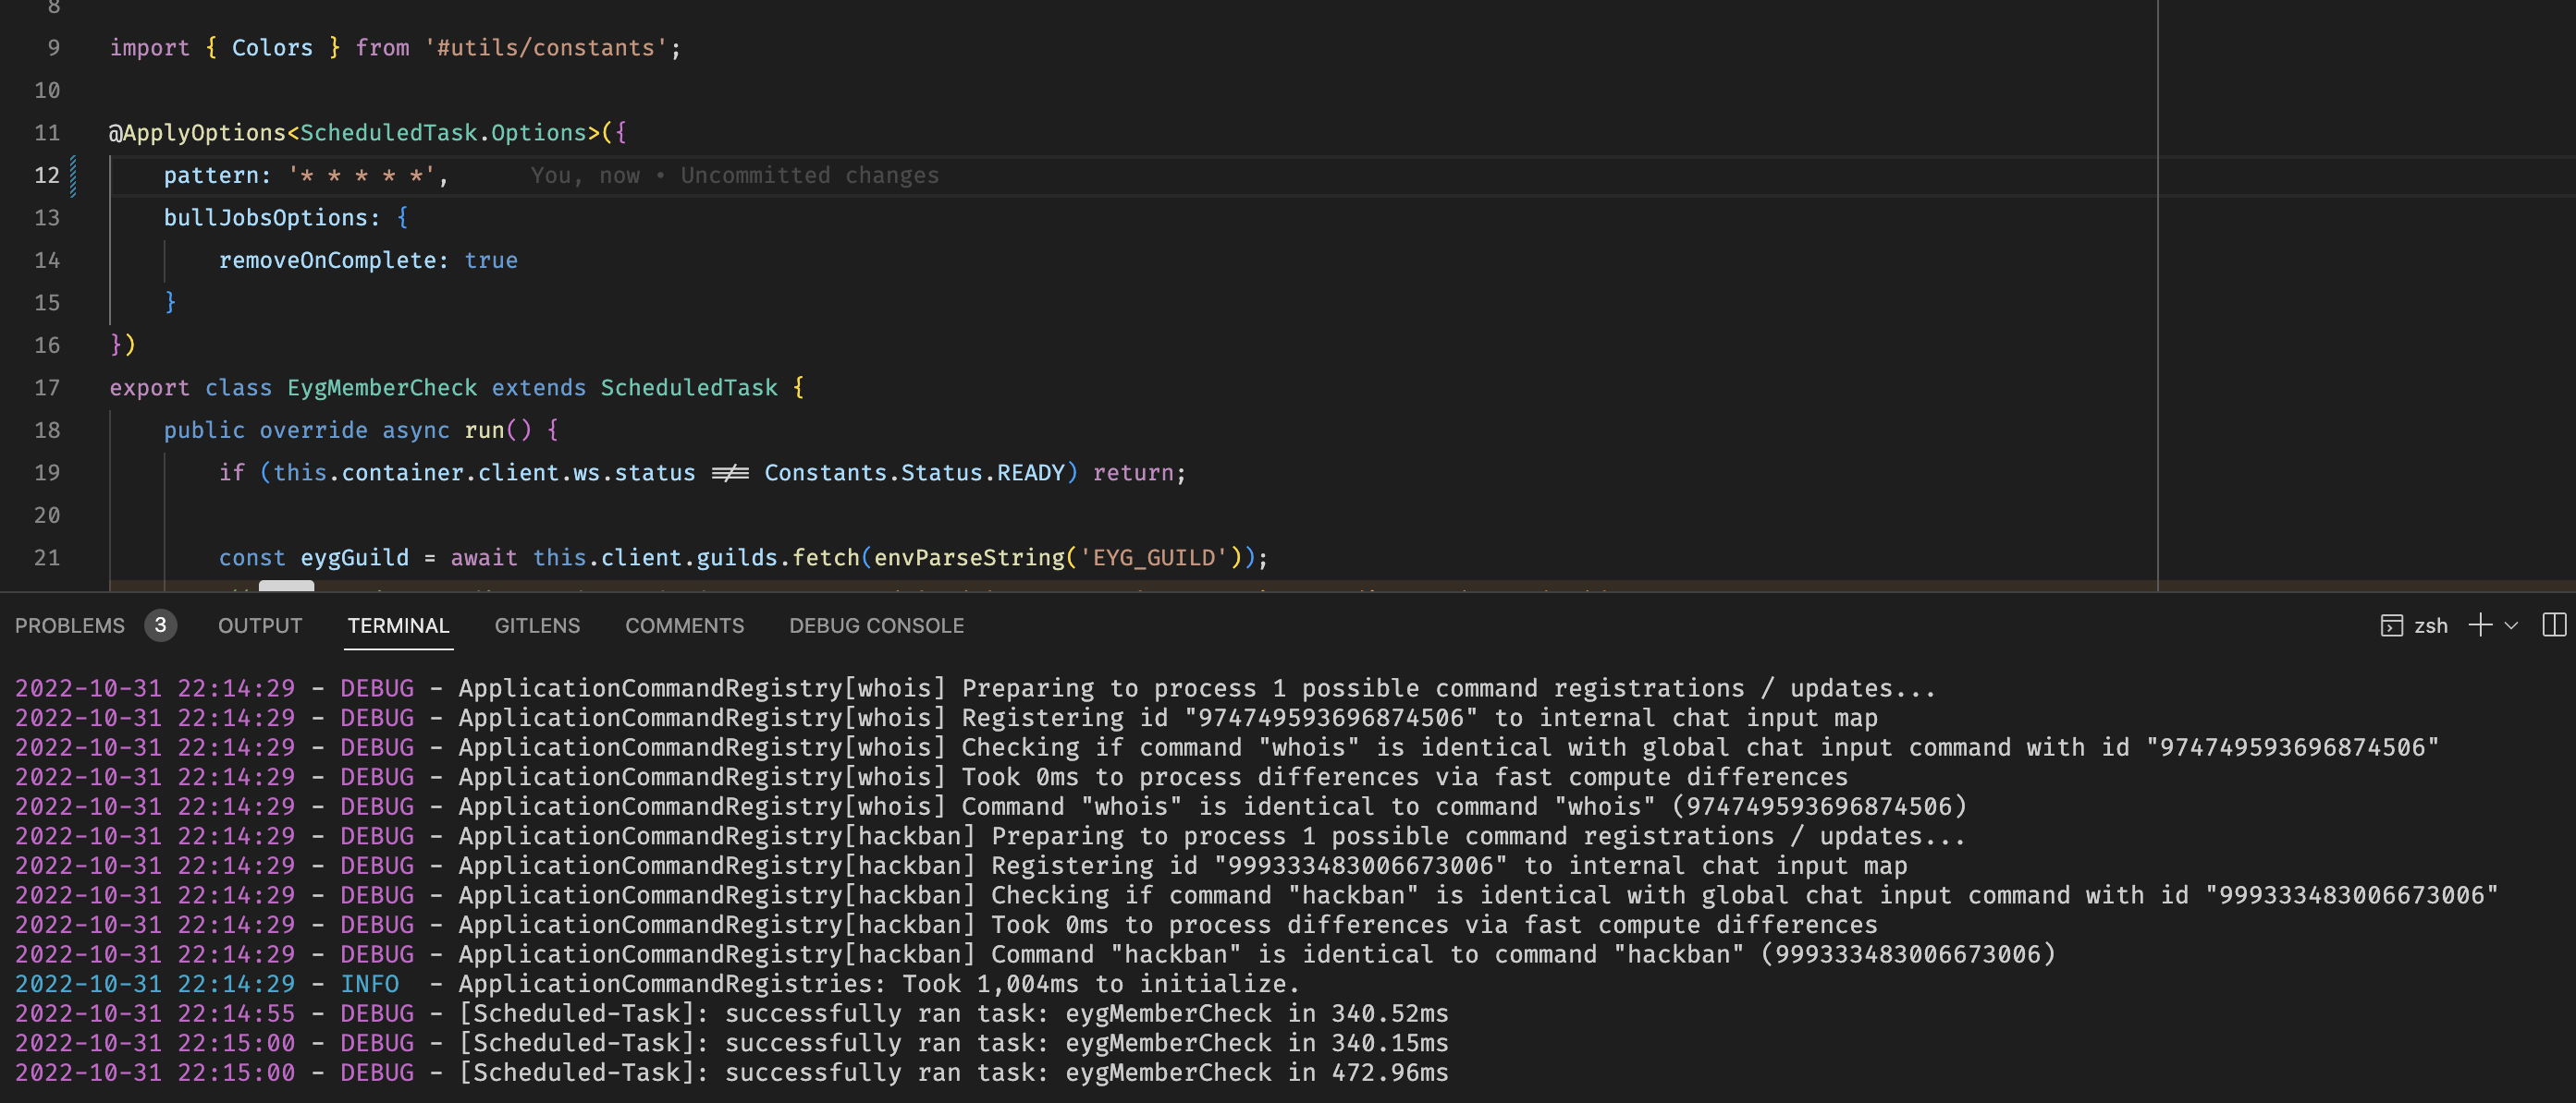
Task: Select the COMMENTS tab
Action: (684, 625)
